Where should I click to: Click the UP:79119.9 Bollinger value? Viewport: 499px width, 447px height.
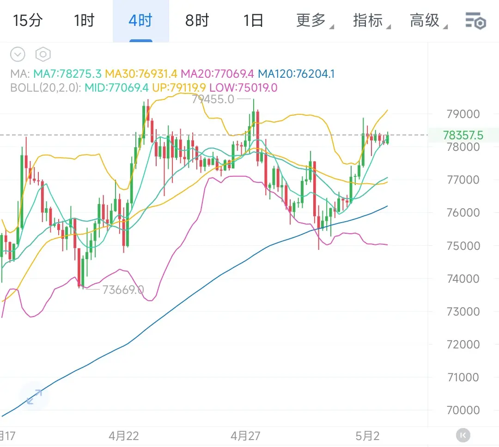click(179, 87)
